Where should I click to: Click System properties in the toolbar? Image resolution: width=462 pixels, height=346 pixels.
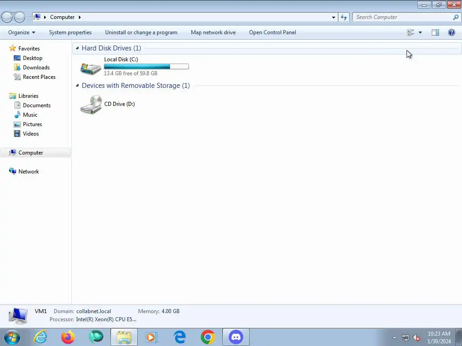70,32
